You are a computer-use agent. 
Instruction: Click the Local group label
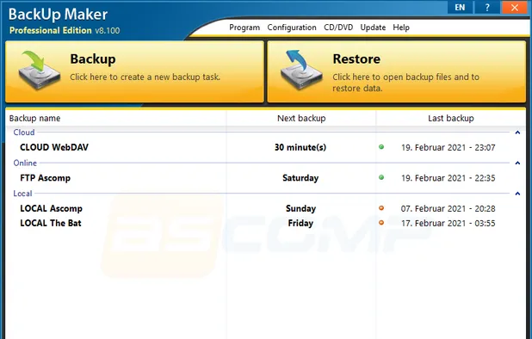[x=22, y=194]
